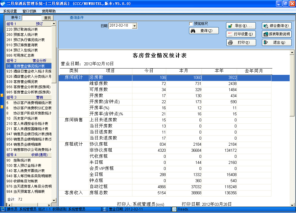Select group header 组号:2 营业分析

(x=29, y=61)
